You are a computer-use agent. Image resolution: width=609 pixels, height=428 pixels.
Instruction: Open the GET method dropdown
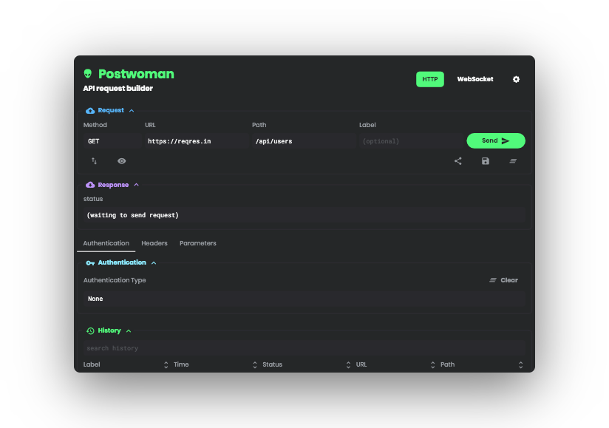[112, 141]
